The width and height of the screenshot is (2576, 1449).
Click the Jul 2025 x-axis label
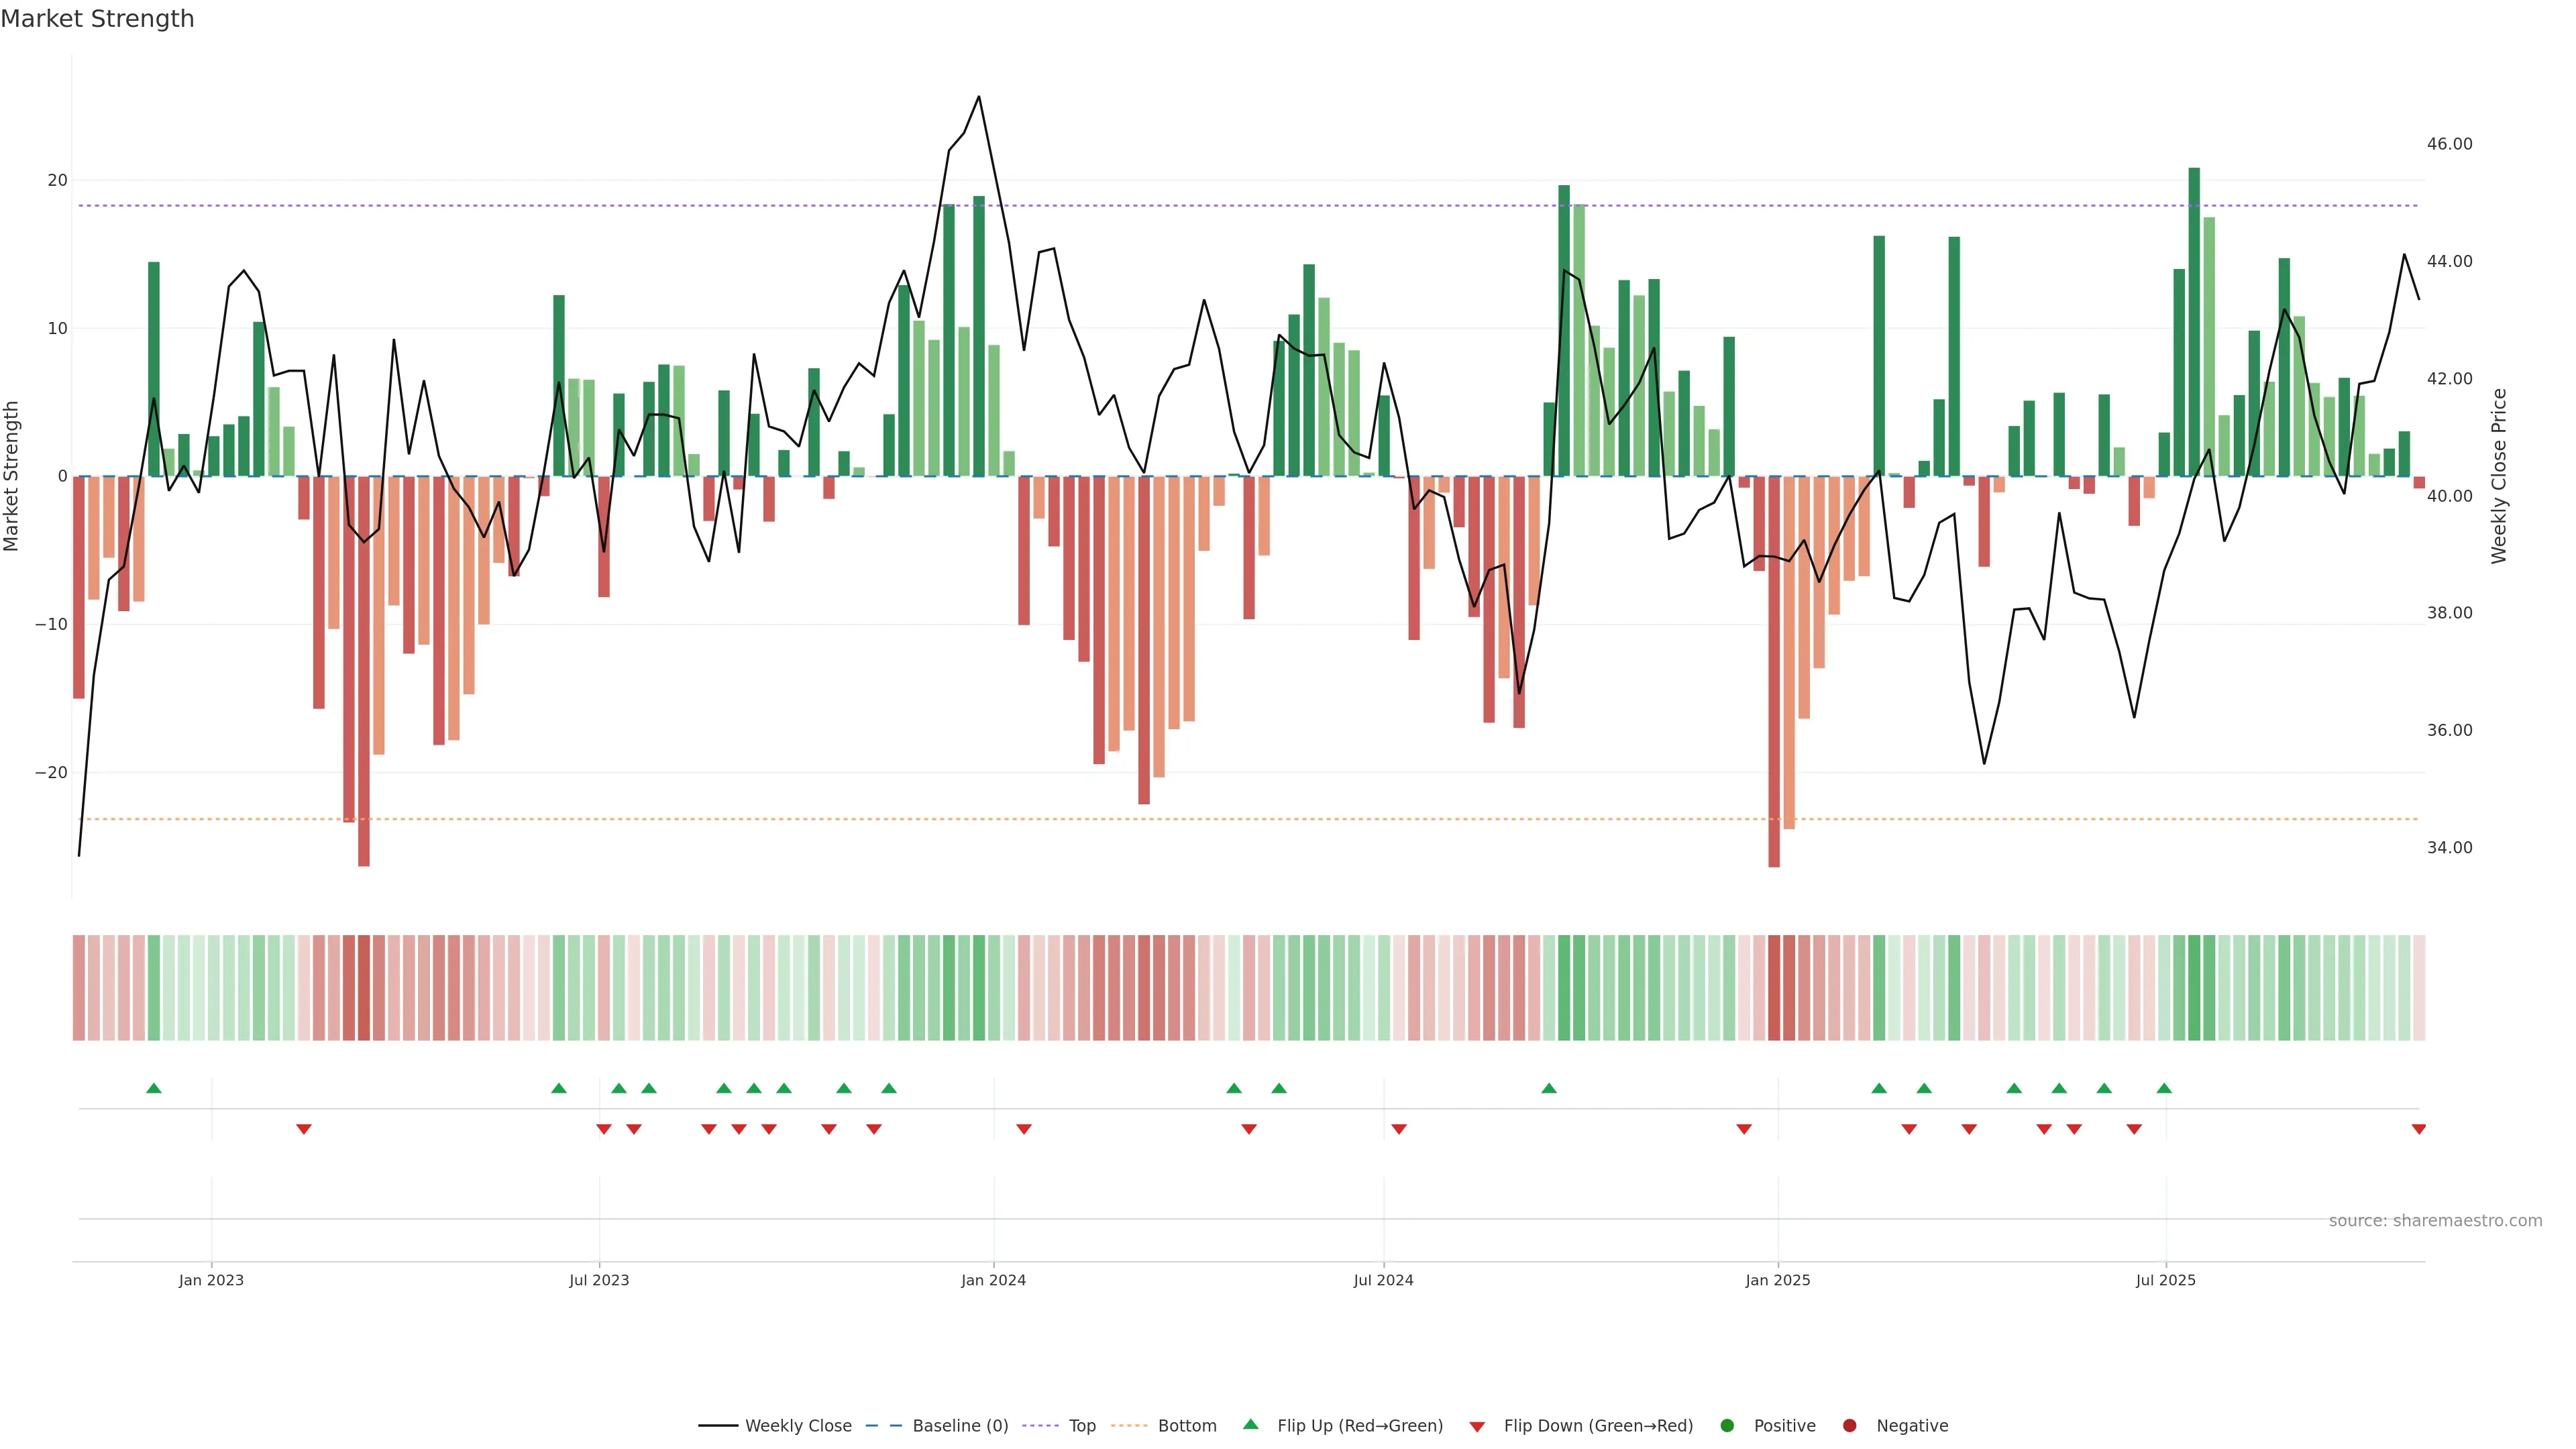point(2165,1280)
